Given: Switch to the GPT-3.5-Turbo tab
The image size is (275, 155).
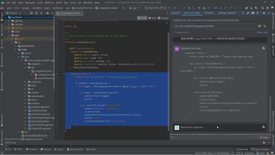Looking at the screenshot, I should tap(192, 13).
